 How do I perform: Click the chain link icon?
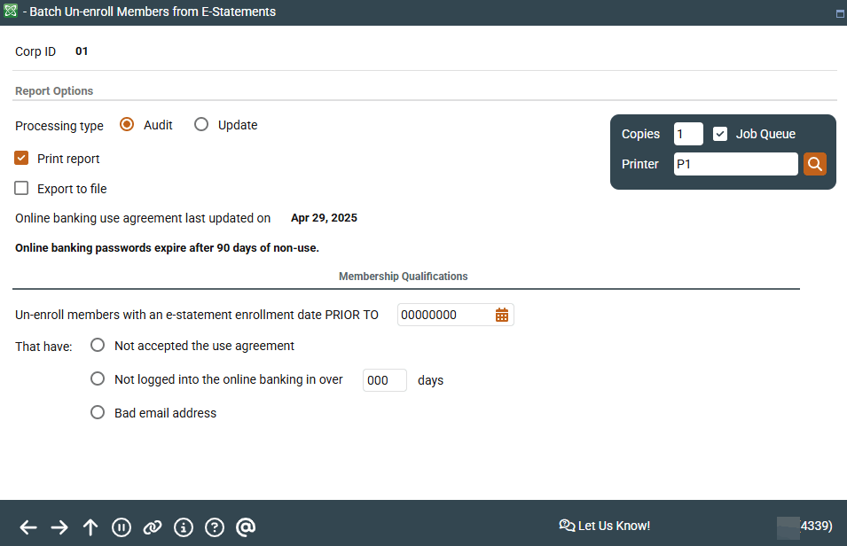click(153, 527)
